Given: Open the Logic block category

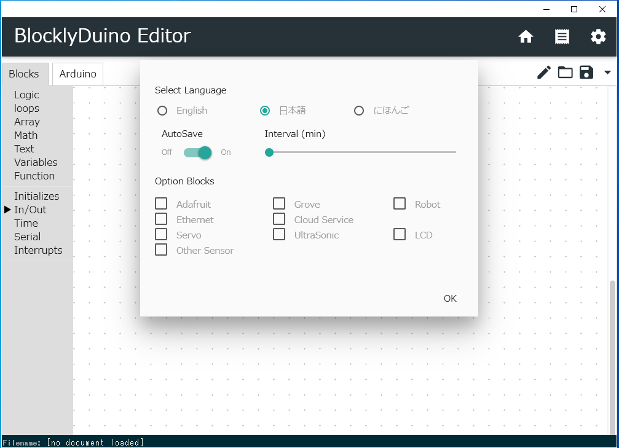Looking at the screenshot, I should coord(26,95).
